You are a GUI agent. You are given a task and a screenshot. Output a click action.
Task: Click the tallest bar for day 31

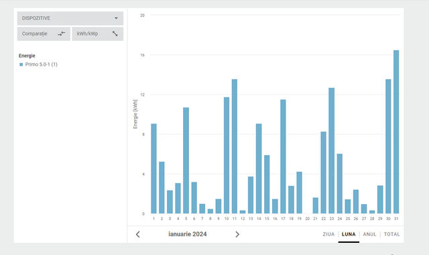(x=396, y=132)
